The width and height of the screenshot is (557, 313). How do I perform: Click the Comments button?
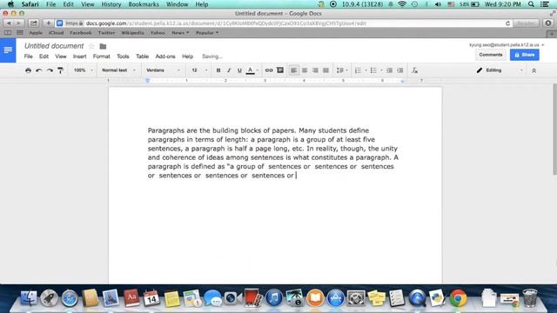tap(491, 55)
